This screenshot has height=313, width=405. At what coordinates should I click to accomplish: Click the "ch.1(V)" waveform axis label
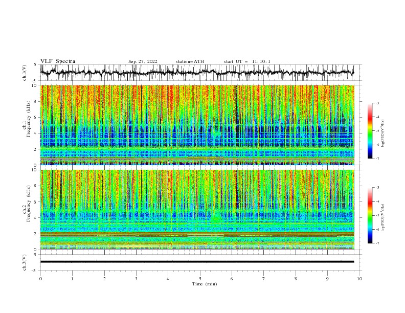point(25,73)
